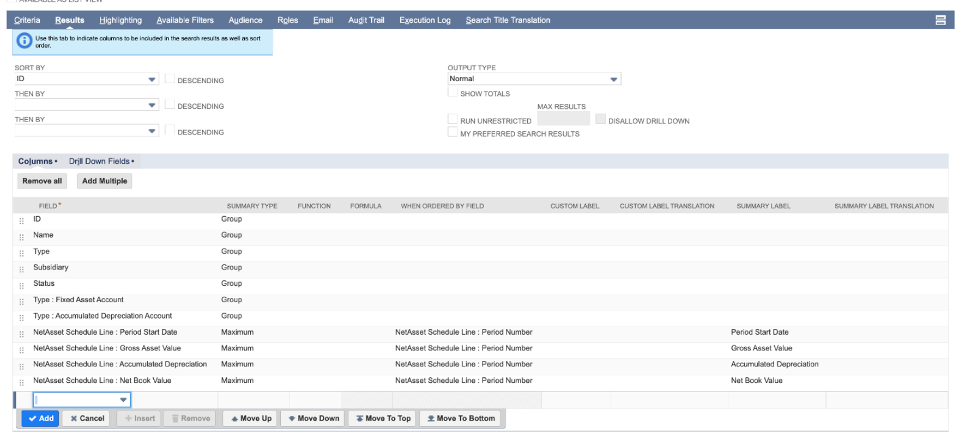The image size is (965, 435).
Task: Click the drag handle for the Subsidiary row
Action: coord(22,269)
